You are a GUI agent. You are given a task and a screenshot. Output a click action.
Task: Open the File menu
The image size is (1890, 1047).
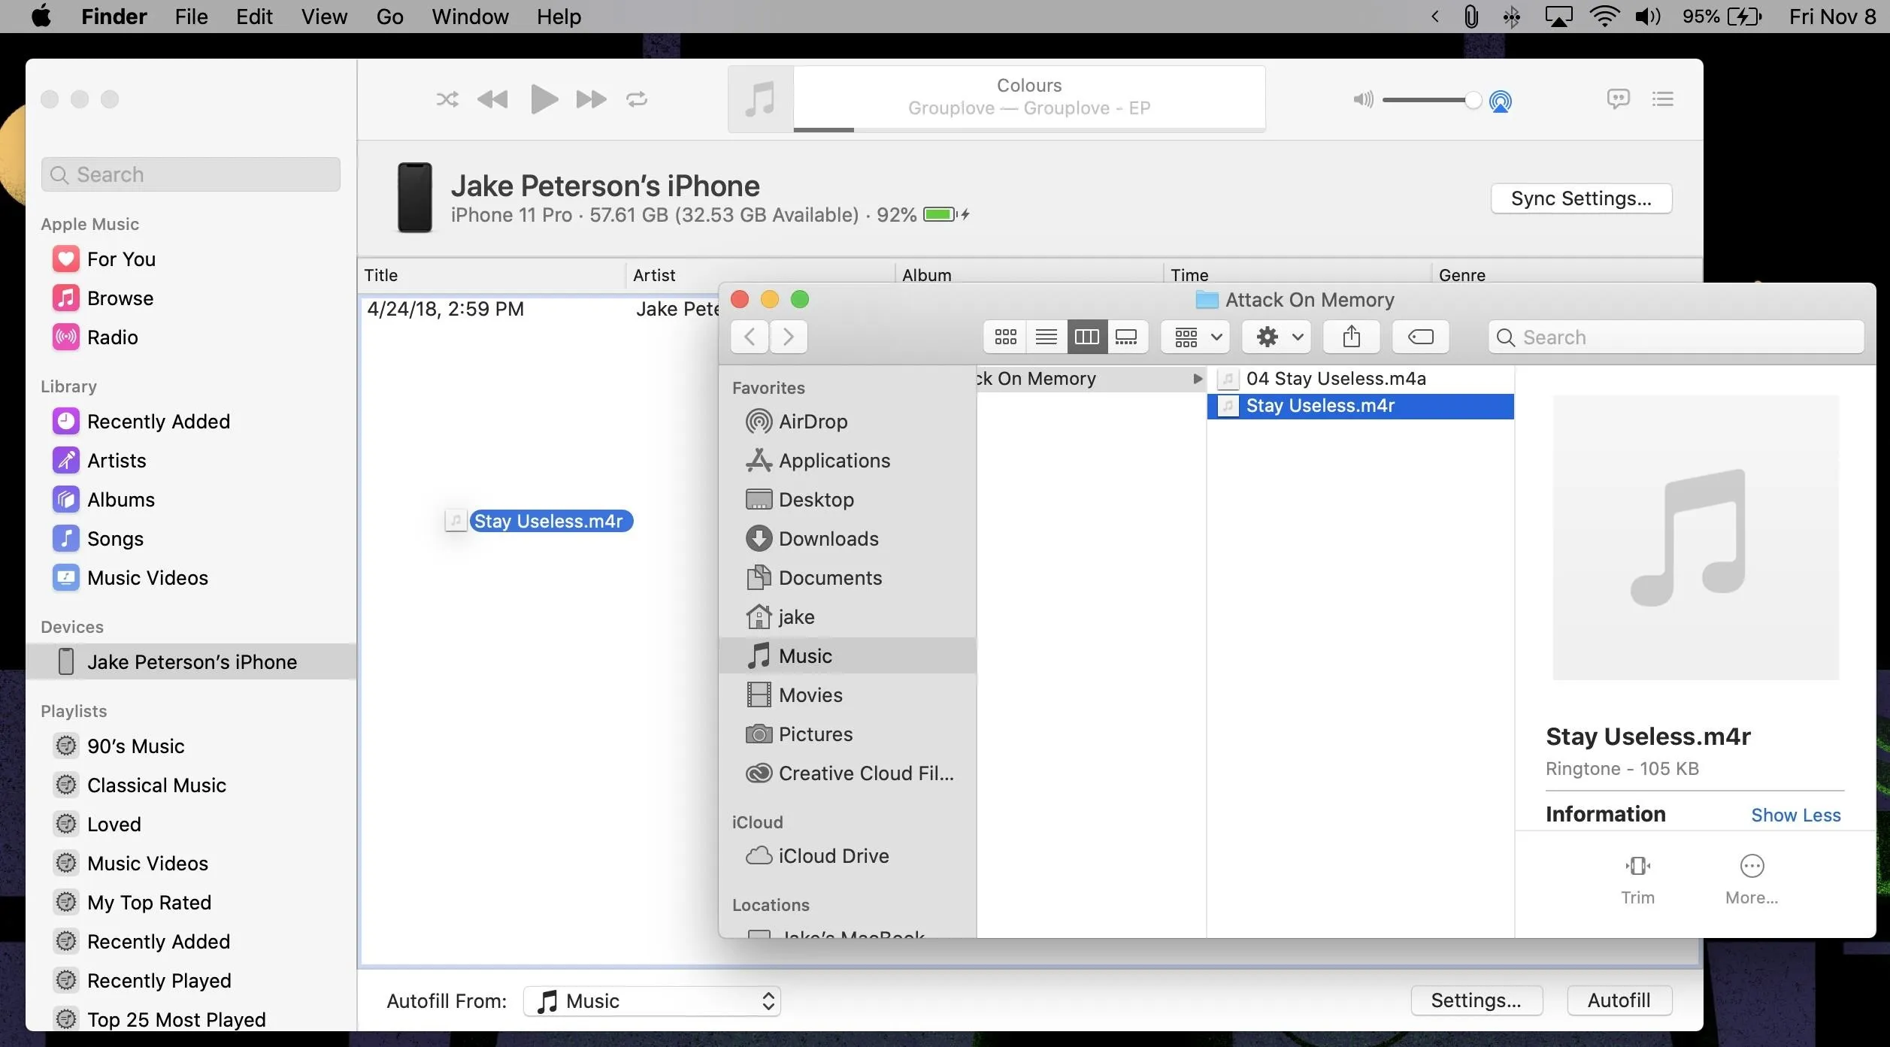click(x=191, y=17)
